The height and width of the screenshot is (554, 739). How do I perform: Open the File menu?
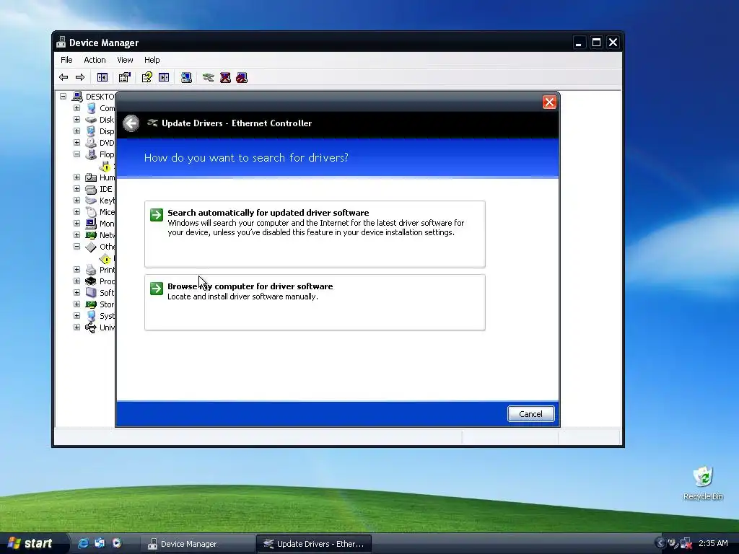tap(66, 60)
